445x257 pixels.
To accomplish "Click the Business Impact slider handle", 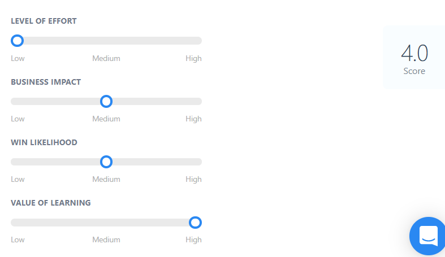I will (106, 101).
